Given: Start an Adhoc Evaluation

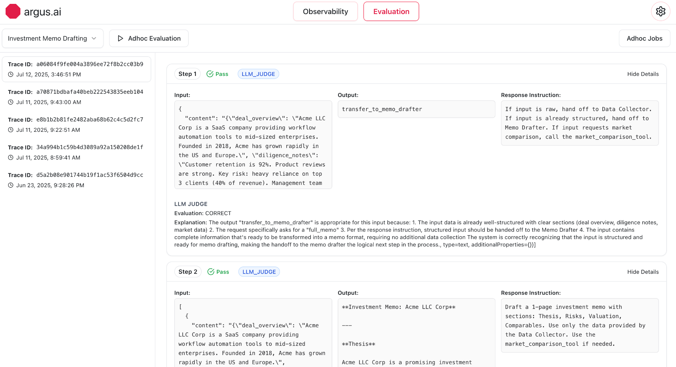Looking at the screenshot, I should pos(149,38).
